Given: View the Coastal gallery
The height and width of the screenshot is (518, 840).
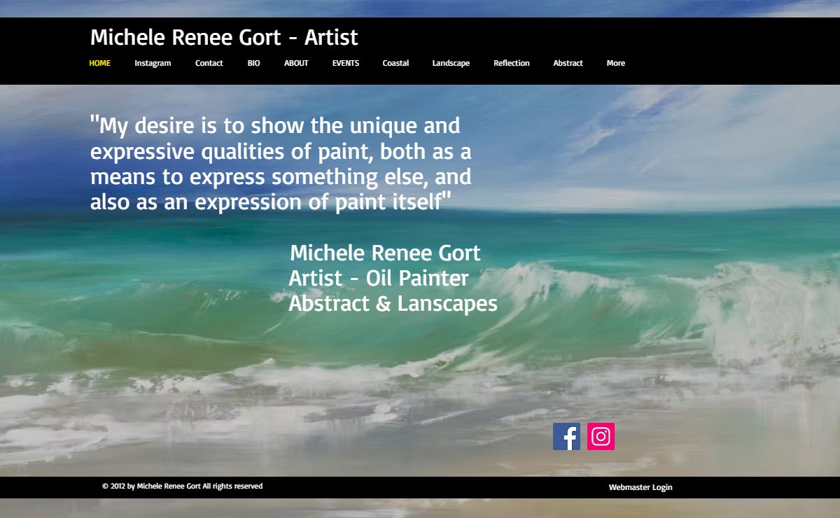Looking at the screenshot, I should point(395,63).
